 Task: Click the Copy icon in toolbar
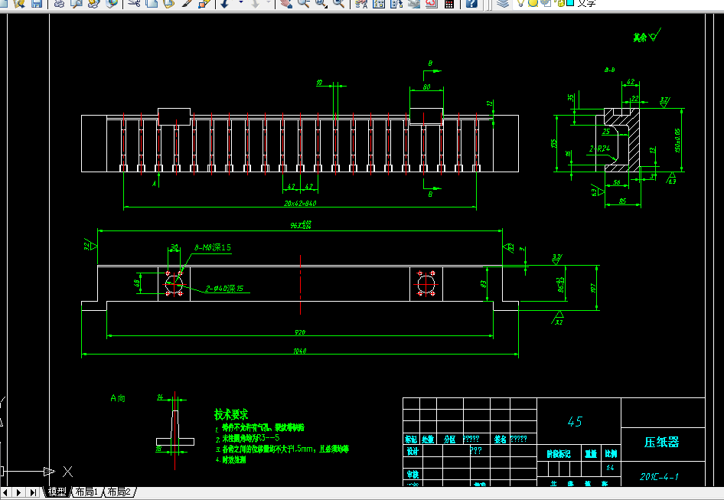click(x=152, y=3)
